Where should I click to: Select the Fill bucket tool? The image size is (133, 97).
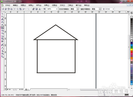click(2, 54)
